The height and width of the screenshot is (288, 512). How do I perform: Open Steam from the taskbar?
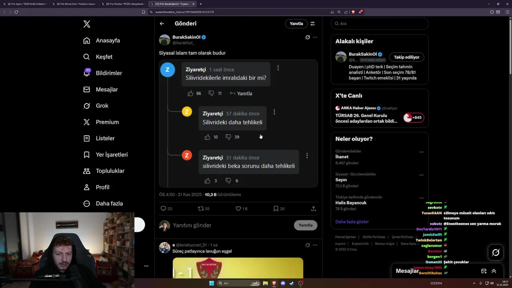(x=292, y=283)
